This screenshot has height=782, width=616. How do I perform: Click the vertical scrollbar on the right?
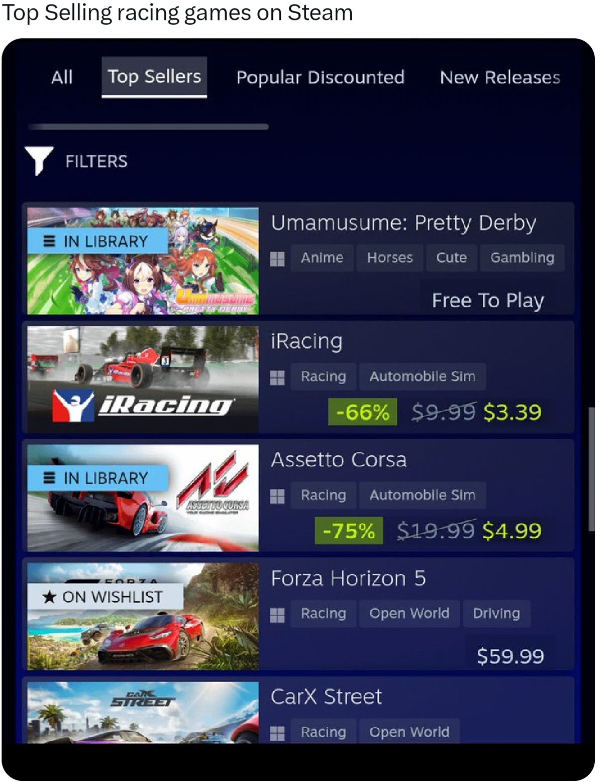coord(591,469)
